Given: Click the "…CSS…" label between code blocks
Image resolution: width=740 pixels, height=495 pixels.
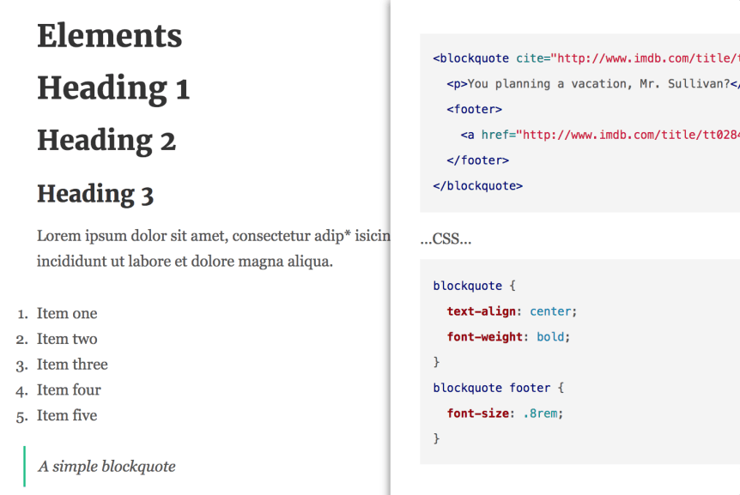Looking at the screenshot, I should click(446, 239).
